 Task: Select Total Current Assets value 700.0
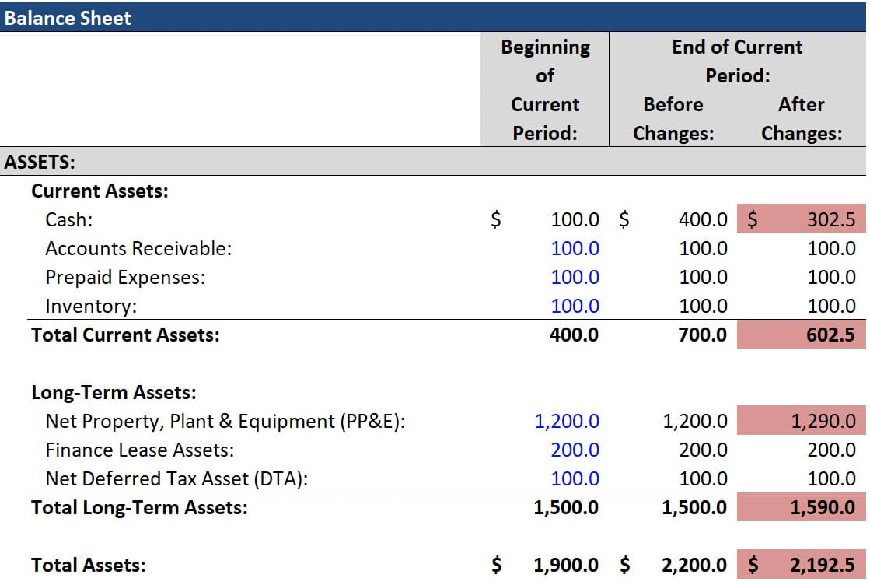tap(702, 335)
